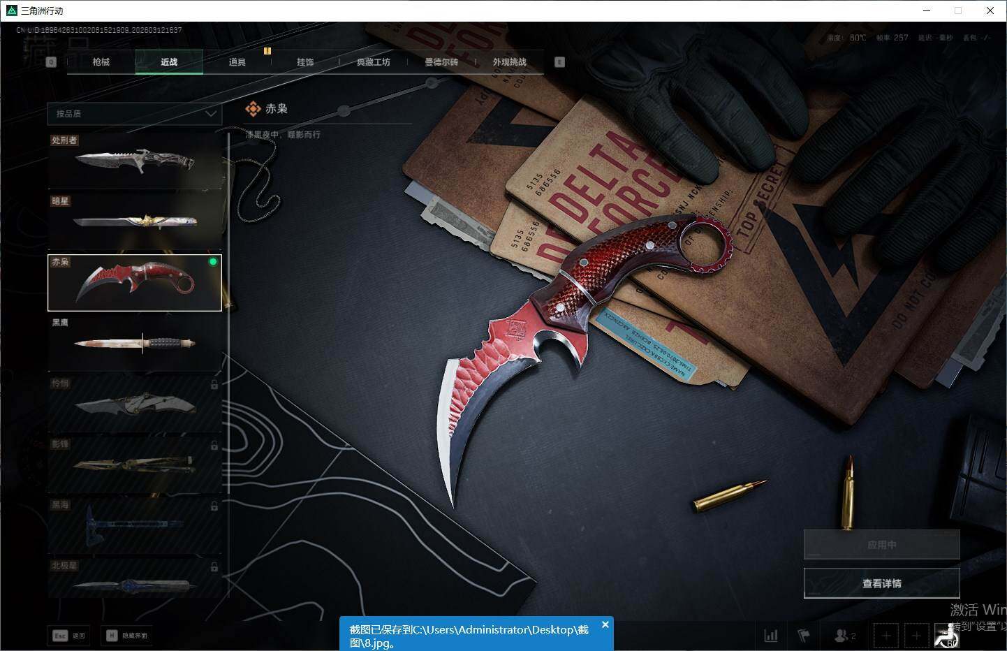Click the second empty squad slot plus
Viewport: 1007px width, 651px height.
(x=916, y=636)
